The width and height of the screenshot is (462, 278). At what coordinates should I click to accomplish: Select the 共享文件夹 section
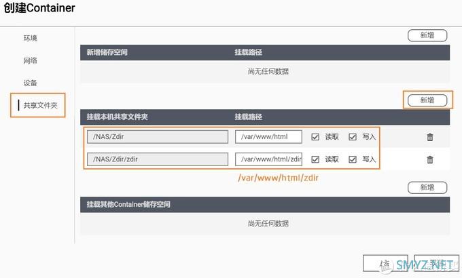pyautogui.click(x=40, y=105)
